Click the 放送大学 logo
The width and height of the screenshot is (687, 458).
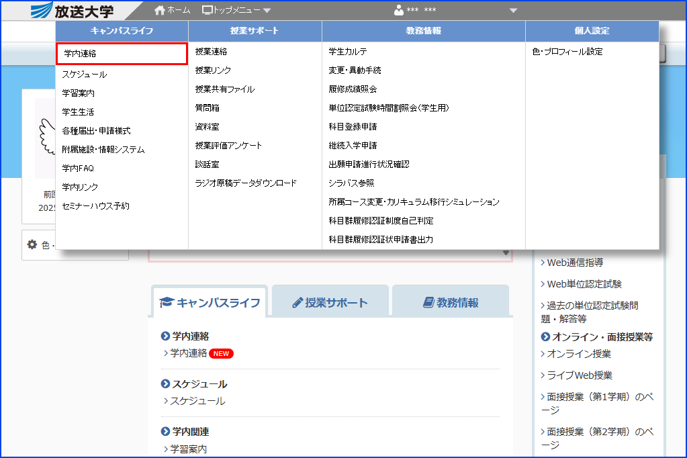pos(73,11)
